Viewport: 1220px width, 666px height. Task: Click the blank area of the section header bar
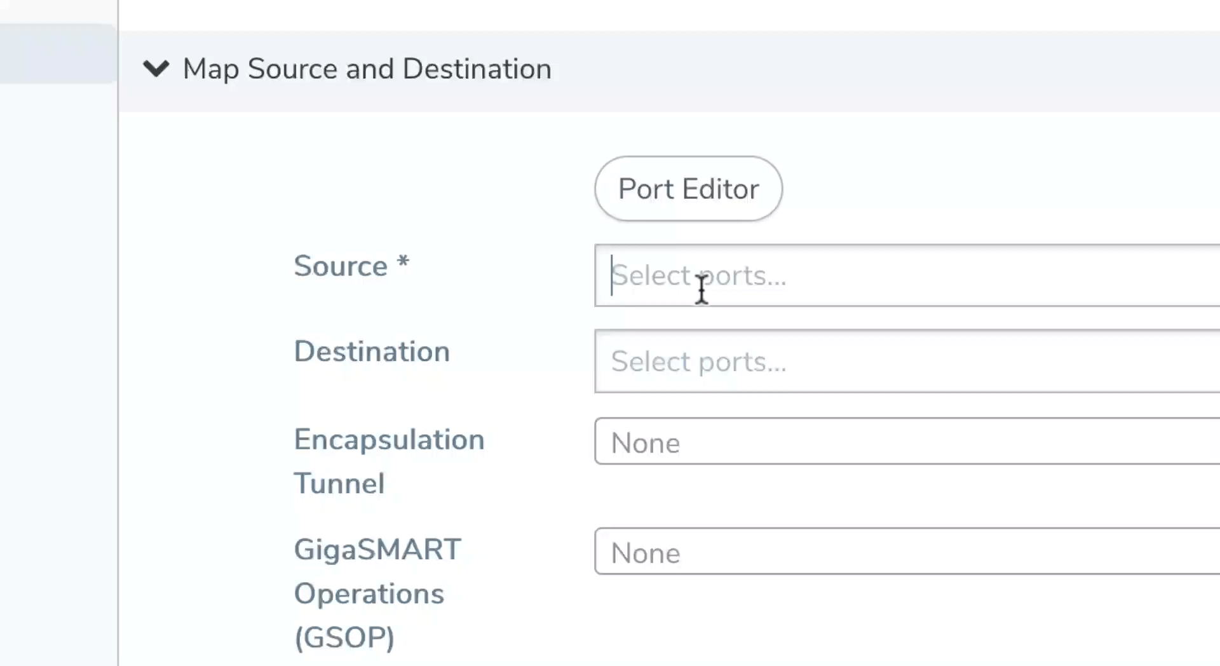[x=890, y=70]
